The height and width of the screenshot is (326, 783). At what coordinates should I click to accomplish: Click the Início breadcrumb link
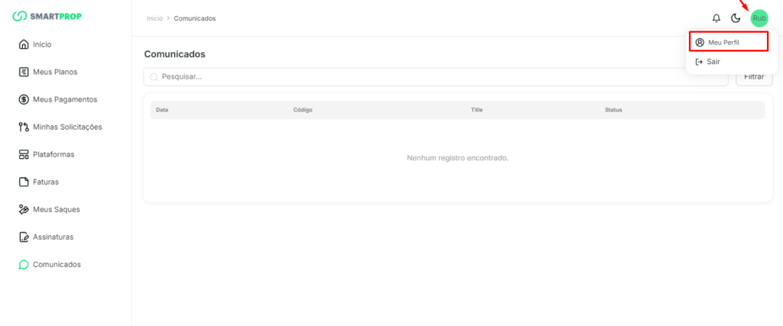tap(154, 18)
